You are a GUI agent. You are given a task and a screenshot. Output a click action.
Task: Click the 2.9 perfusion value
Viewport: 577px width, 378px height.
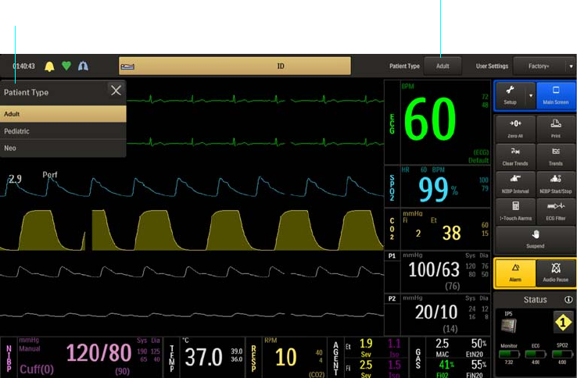(x=15, y=179)
